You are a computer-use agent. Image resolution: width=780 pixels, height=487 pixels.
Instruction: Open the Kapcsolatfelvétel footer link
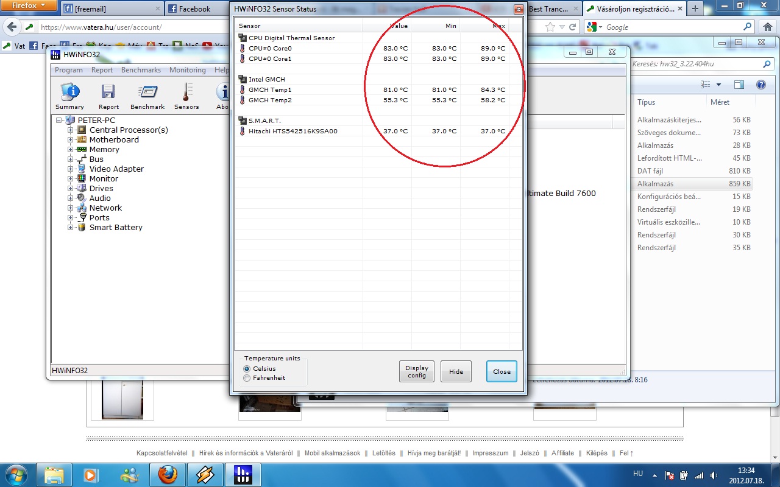pos(161,453)
